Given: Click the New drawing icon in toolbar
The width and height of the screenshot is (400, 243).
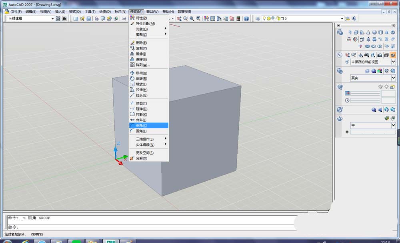Looking at the screenshot, I should 76,19.
